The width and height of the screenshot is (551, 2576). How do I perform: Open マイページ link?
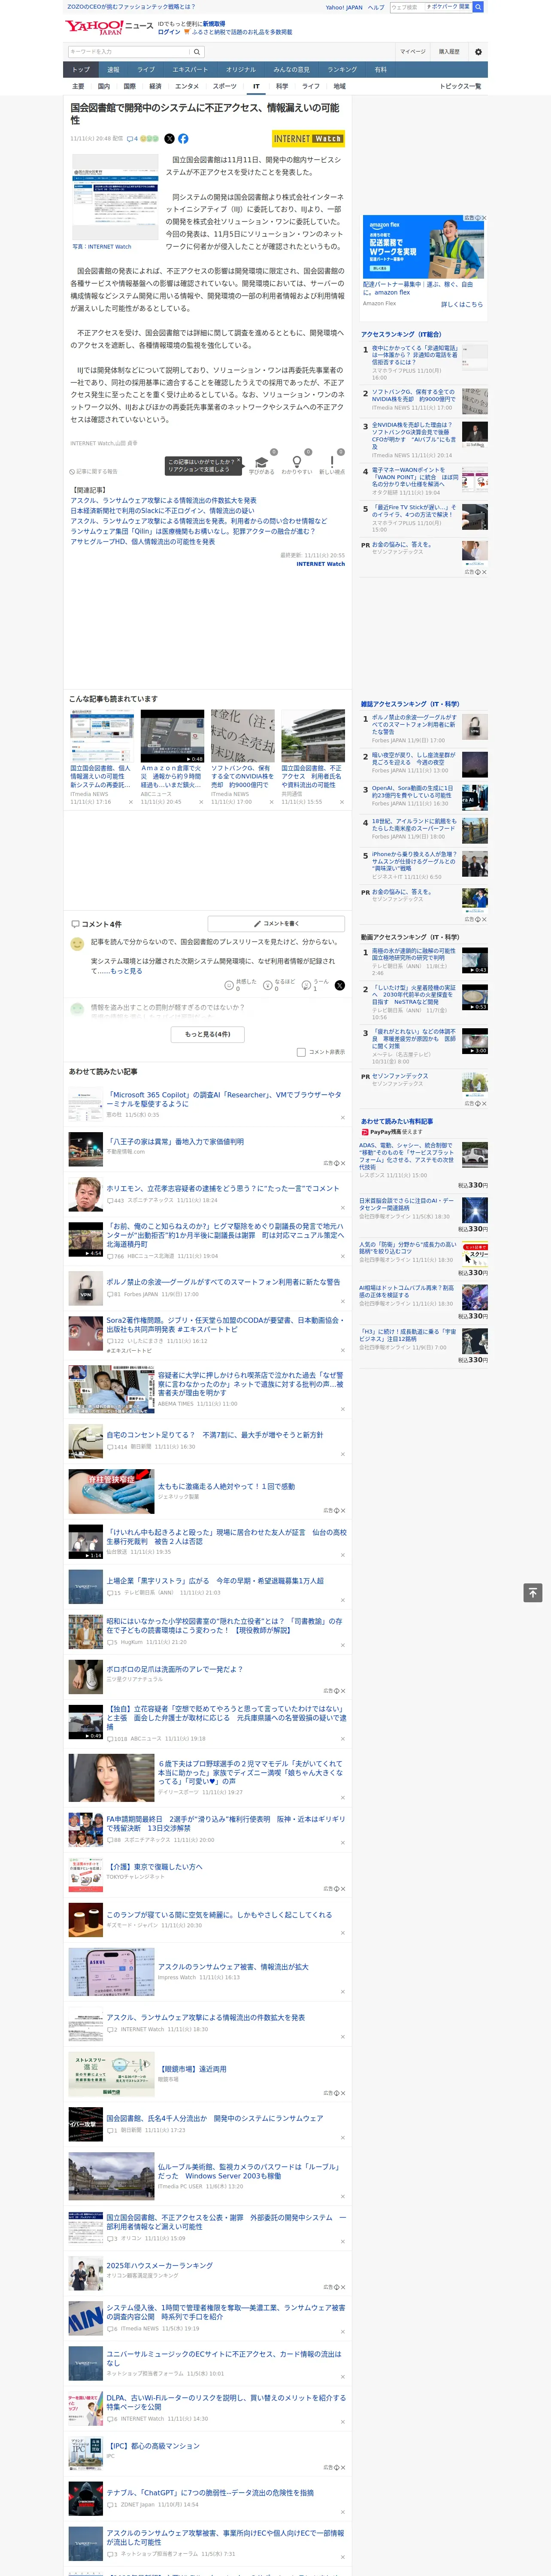click(x=413, y=52)
